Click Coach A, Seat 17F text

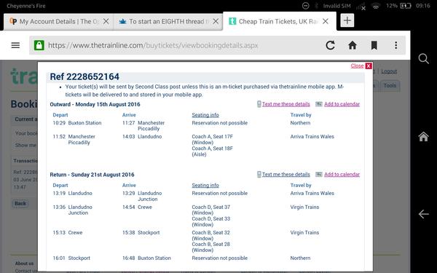click(x=213, y=137)
